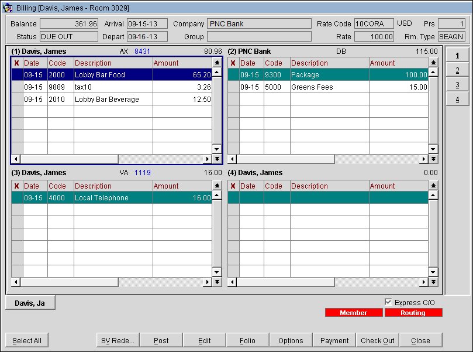Click the red X delete icon in window 1

tap(17, 63)
